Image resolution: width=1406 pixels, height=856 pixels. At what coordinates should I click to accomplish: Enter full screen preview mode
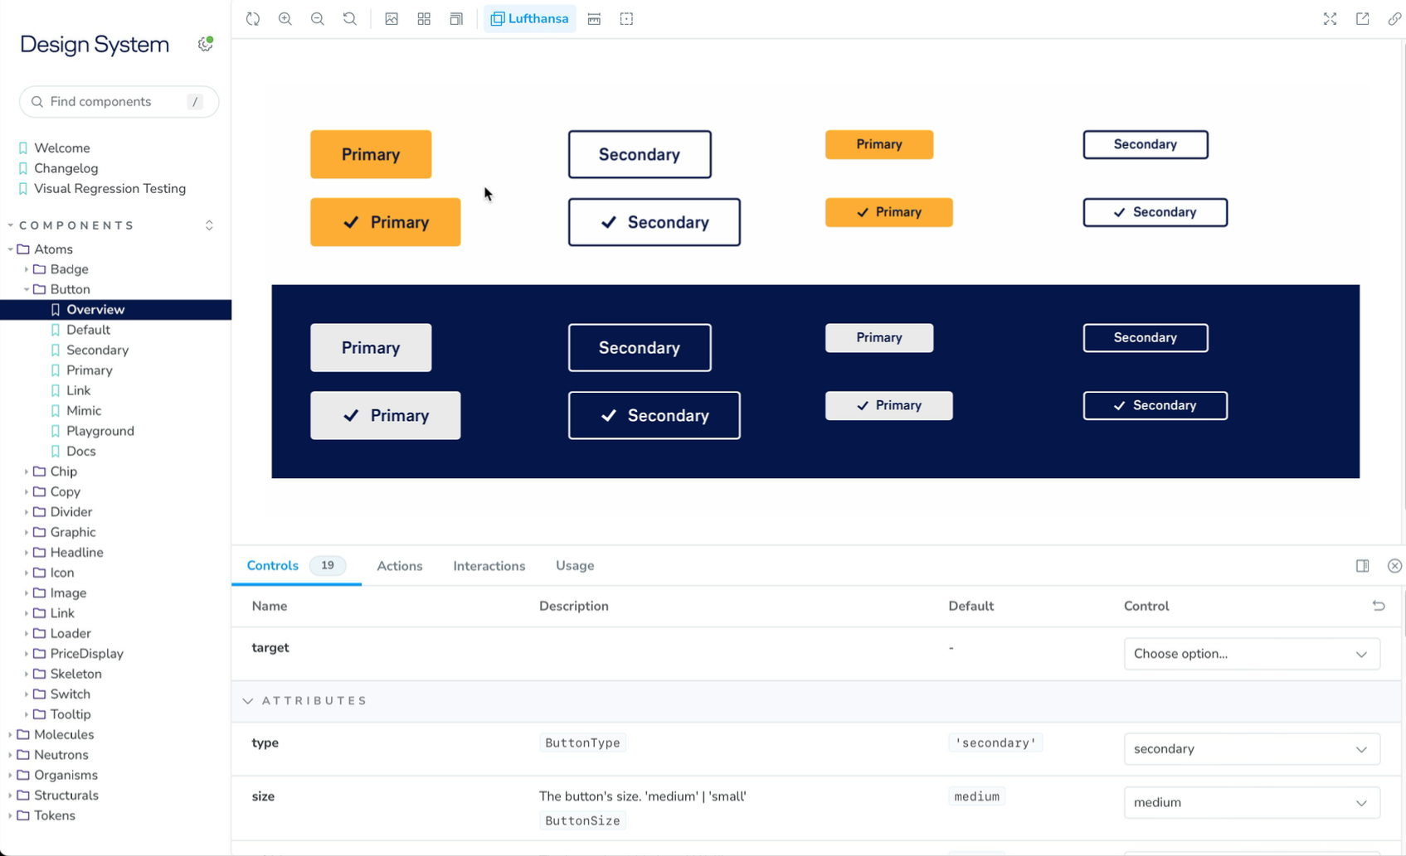1330,19
